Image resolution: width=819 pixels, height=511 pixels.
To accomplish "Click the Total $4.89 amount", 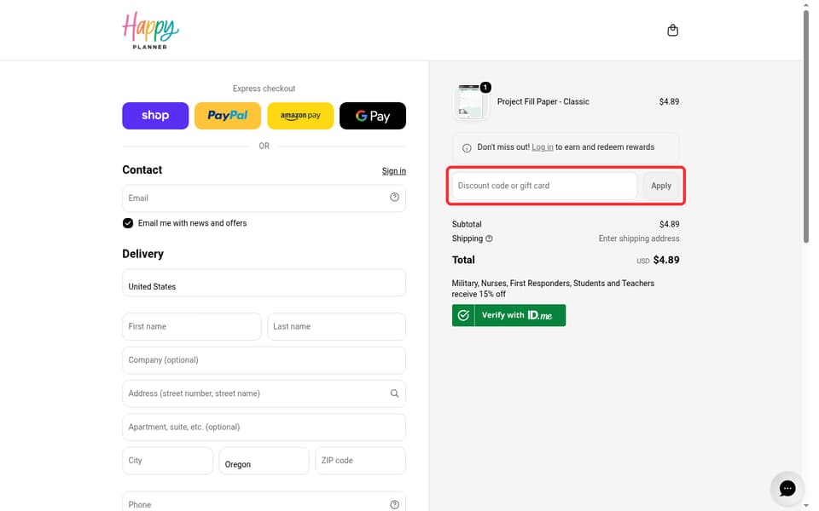I will tap(666, 261).
